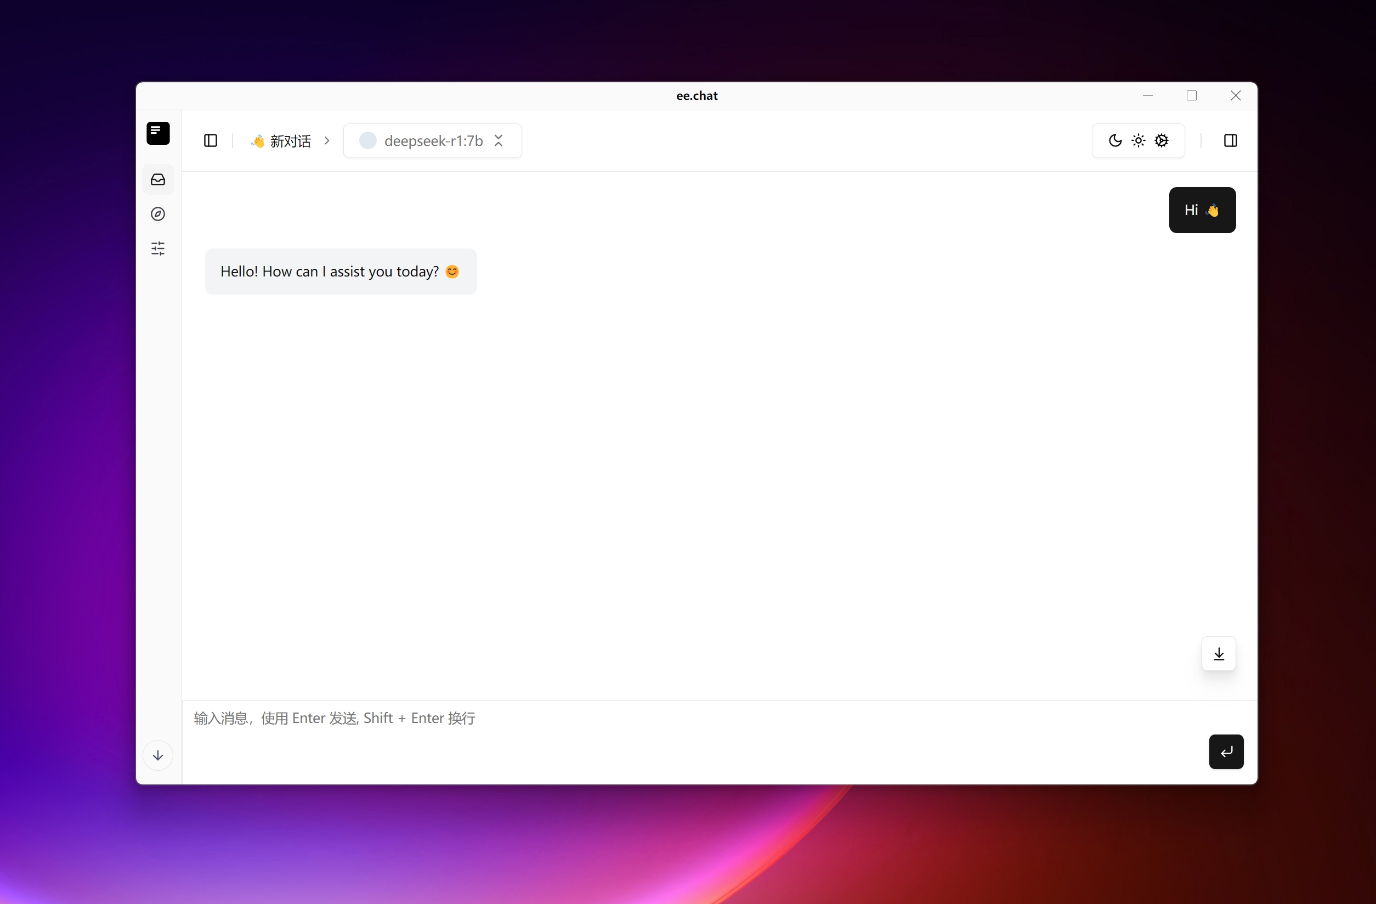The width and height of the screenshot is (1376, 904).
Task: Click the ee.chat logo icon
Action: point(158,133)
